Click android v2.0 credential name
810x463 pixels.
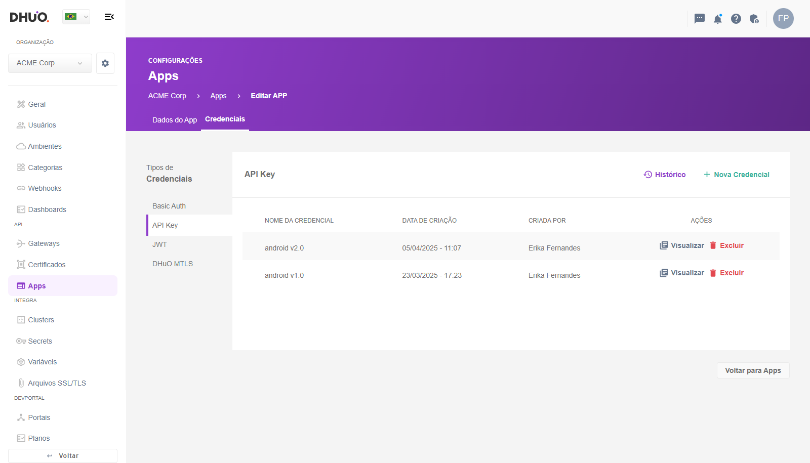[284, 248]
